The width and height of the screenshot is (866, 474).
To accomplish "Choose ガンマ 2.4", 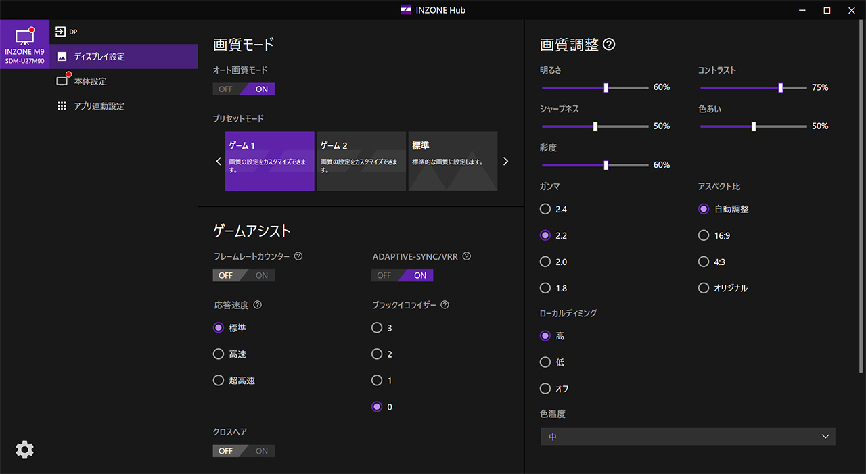I will coord(545,210).
